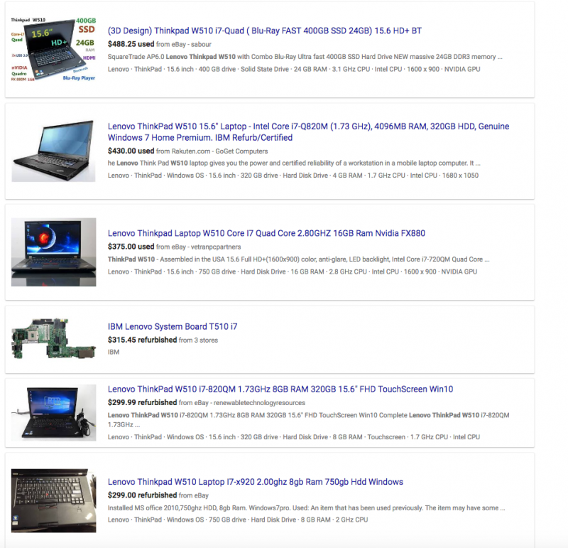568x548 pixels.
Task: Open the (3D Design) Thinkpad W510 i7-Quad listing
Action: coord(264,31)
